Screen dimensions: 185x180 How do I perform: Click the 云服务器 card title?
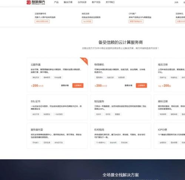(x=36, y=65)
